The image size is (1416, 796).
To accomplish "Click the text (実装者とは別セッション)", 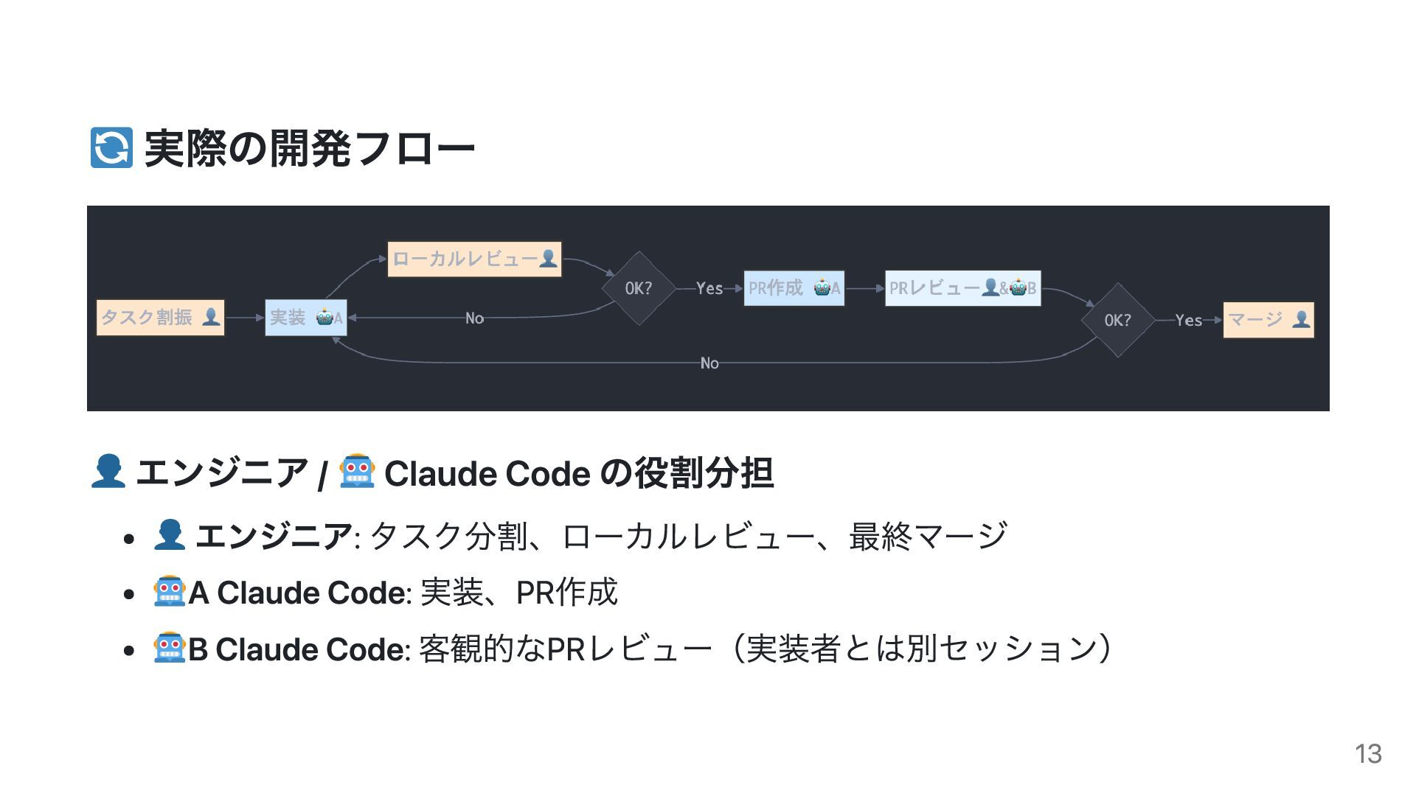I will tap(922, 649).
